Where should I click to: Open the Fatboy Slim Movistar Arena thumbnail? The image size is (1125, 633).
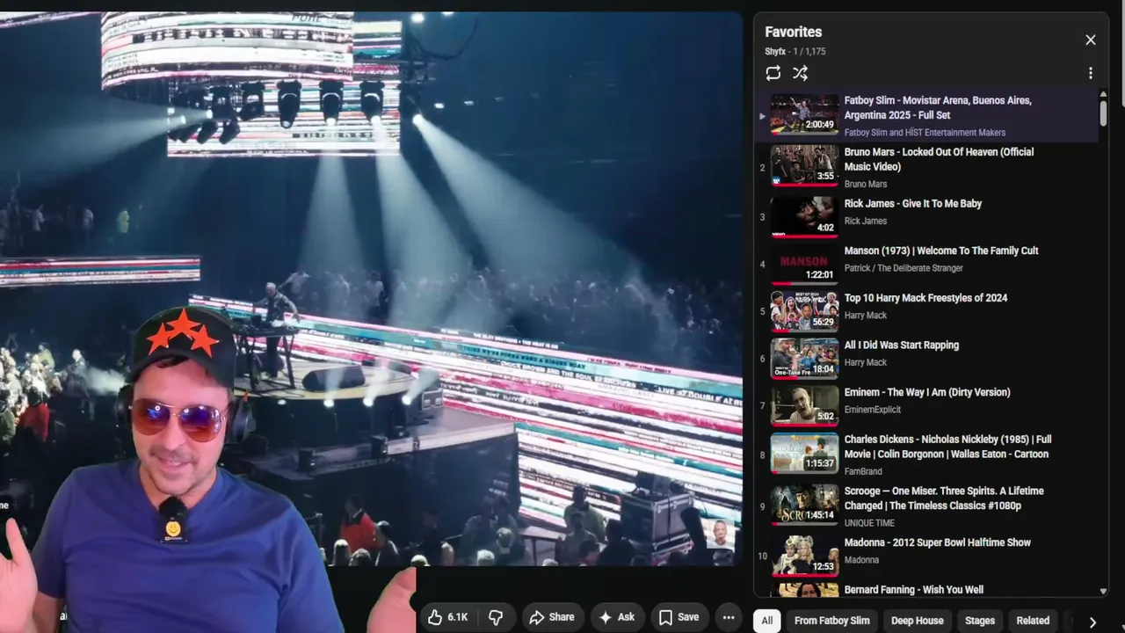click(x=804, y=115)
